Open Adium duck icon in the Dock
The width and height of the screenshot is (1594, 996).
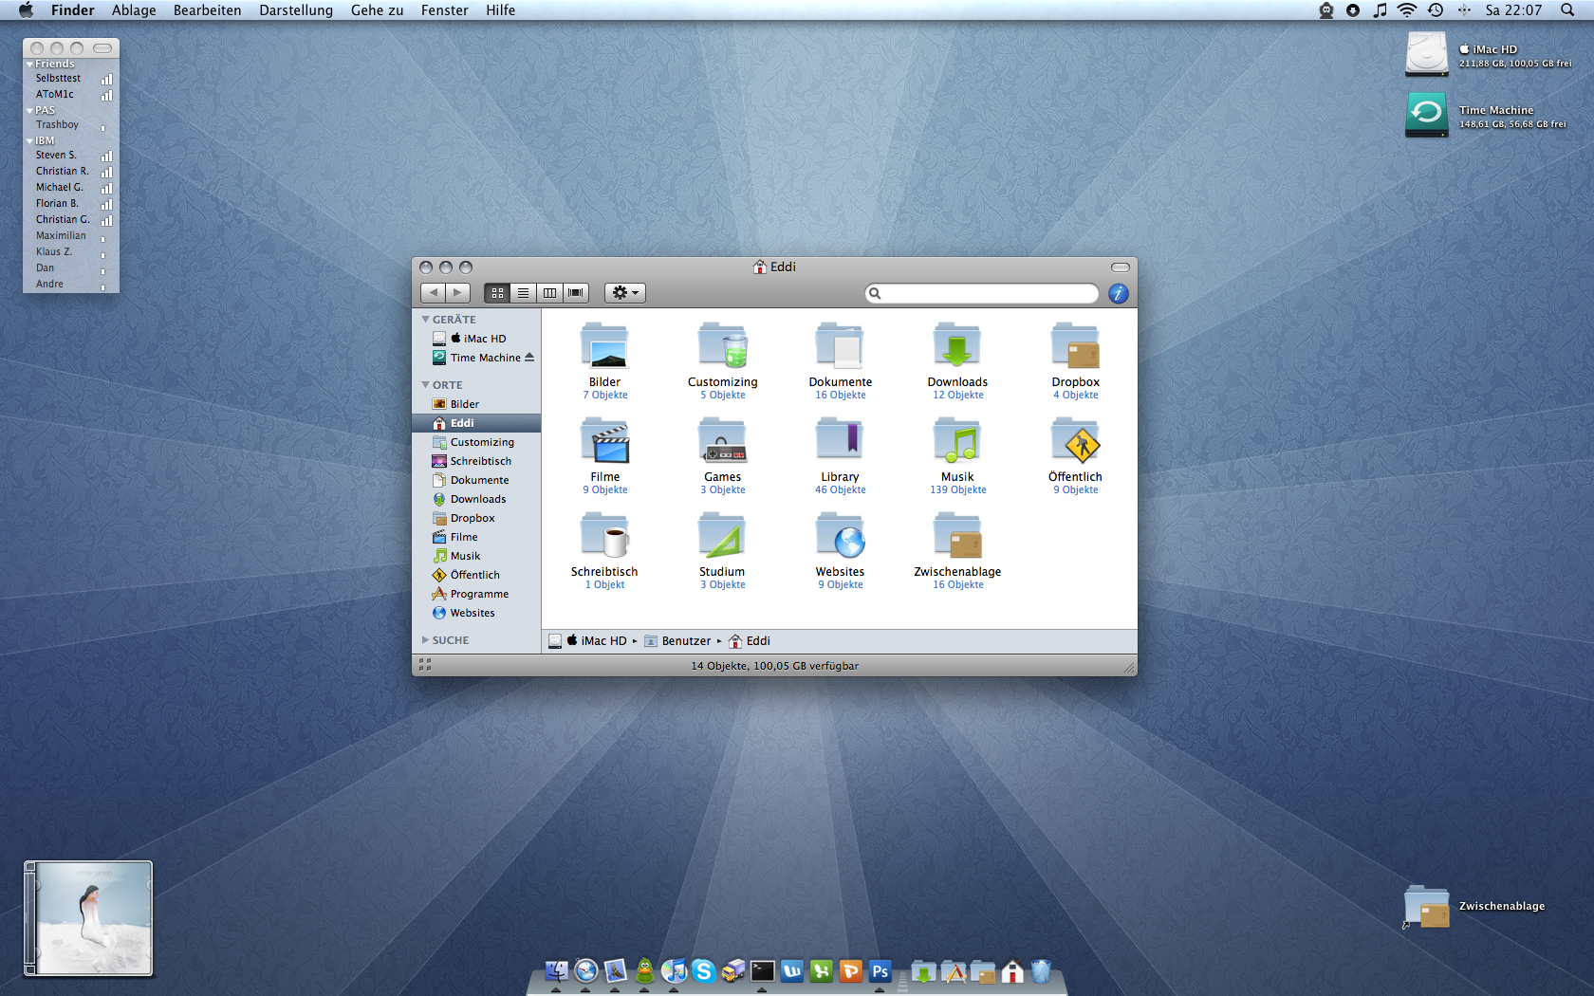coord(644,970)
